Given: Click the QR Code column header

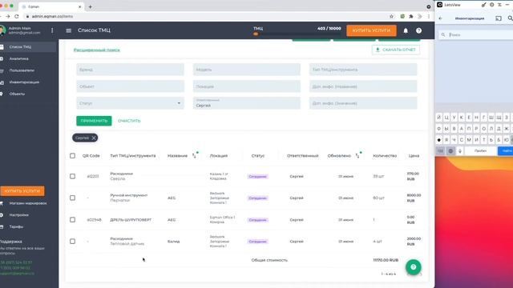Looking at the screenshot, I should pyautogui.click(x=91, y=156).
